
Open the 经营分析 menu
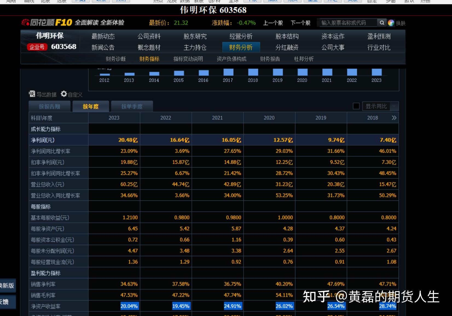(241, 36)
